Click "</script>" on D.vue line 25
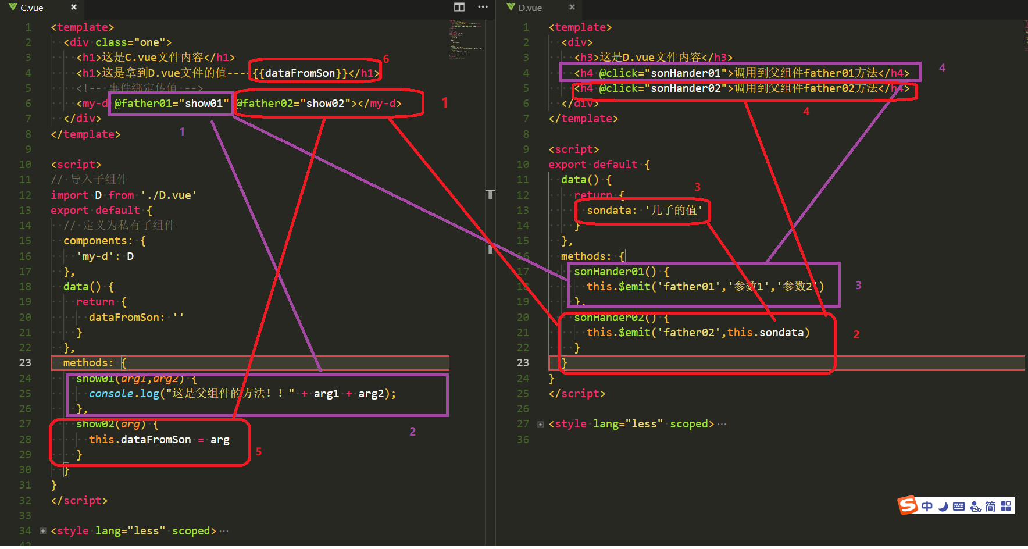1028x549 pixels. point(577,394)
